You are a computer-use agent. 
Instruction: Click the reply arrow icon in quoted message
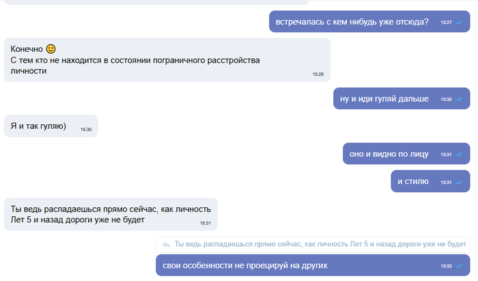point(165,244)
